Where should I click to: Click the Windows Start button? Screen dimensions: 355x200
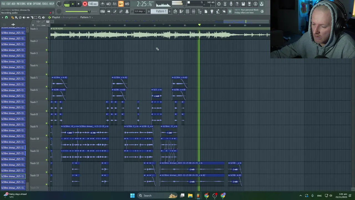pyautogui.click(x=132, y=196)
